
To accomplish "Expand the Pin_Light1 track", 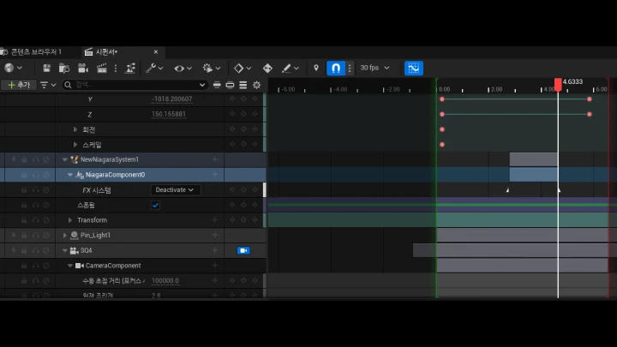I will (65, 236).
